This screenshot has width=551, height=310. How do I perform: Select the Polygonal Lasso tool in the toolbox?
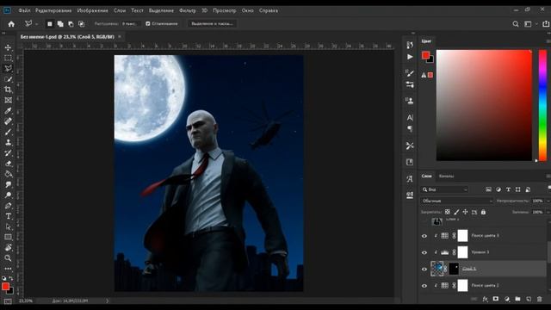(x=8, y=68)
